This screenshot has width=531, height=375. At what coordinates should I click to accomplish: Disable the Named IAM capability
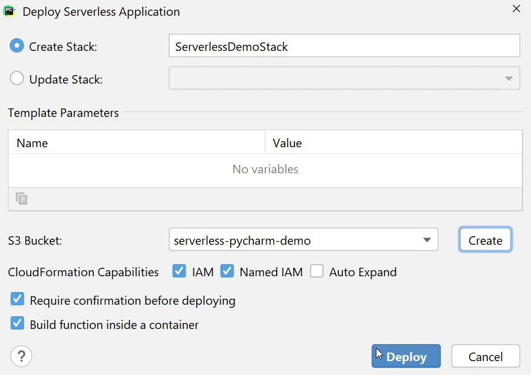[227, 271]
